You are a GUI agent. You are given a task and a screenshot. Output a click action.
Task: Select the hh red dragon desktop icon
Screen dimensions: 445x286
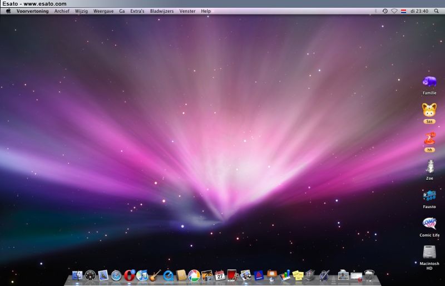coord(429,139)
